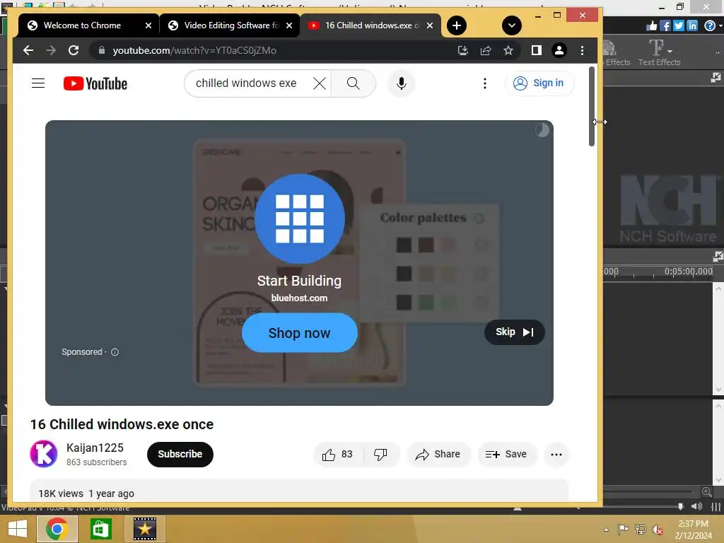The width and height of the screenshot is (724, 543).
Task: Open VideoPad Twitter share icon
Action: [678, 26]
